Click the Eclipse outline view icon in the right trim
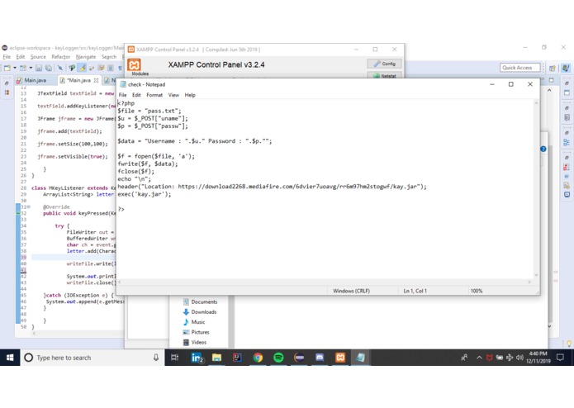The image size is (574, 408). coord(567,142)
